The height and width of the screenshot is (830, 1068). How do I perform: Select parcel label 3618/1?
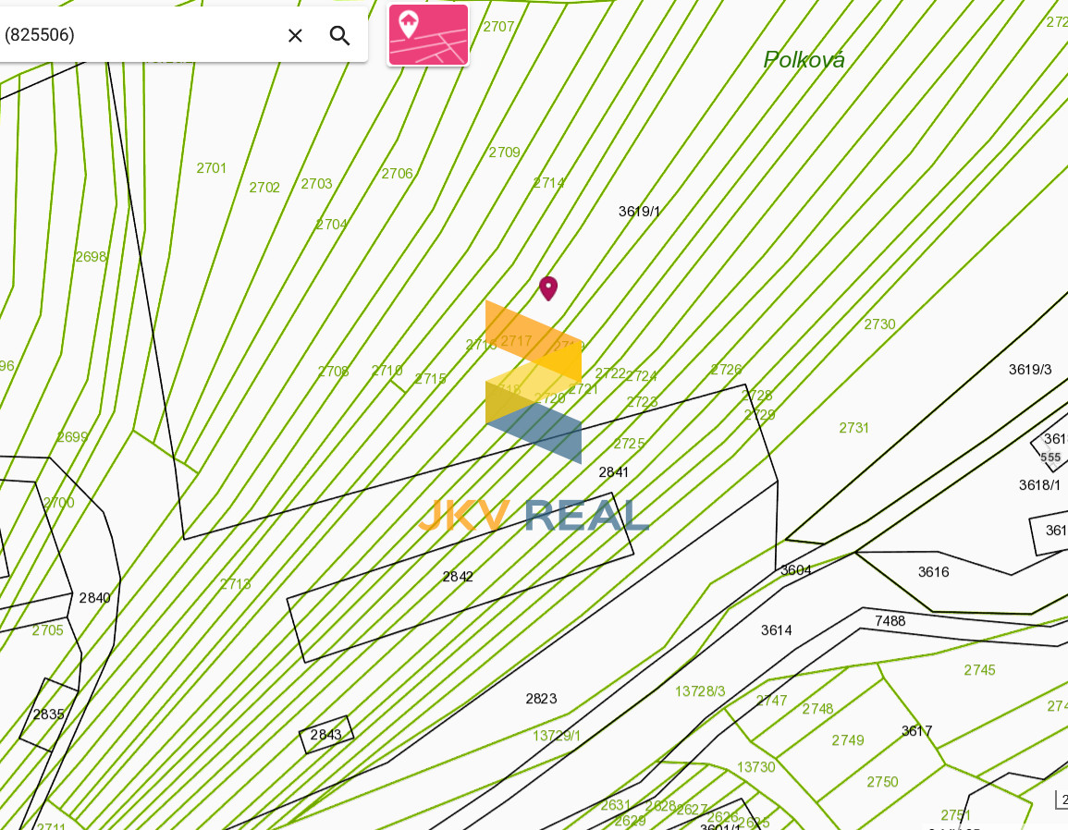coord(1039,485)
